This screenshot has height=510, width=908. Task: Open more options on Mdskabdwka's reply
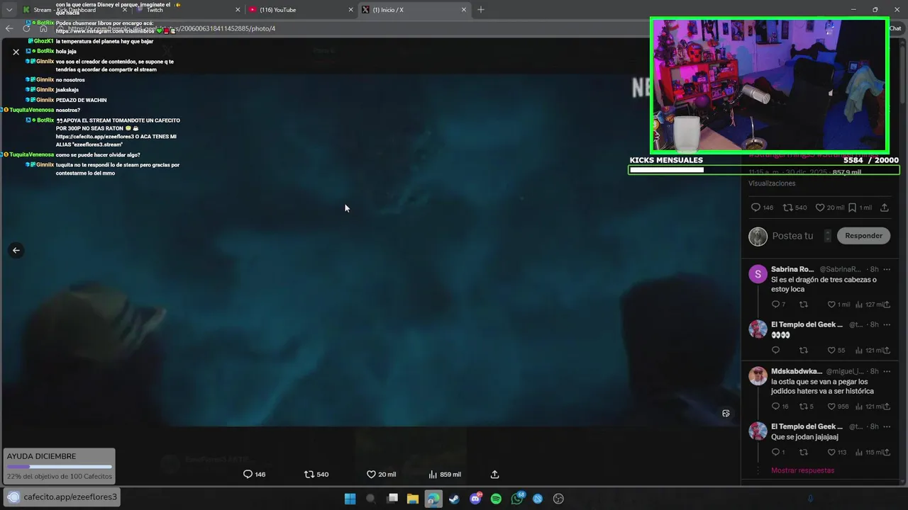click(887, 371)
